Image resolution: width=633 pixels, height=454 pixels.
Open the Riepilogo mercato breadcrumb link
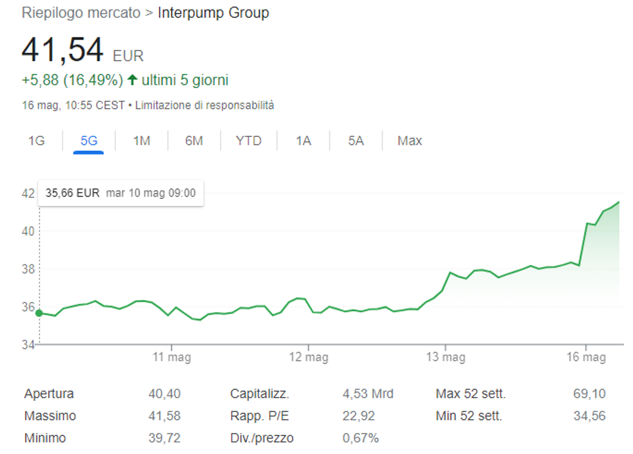pyautogui.click(x=81, y=13)
